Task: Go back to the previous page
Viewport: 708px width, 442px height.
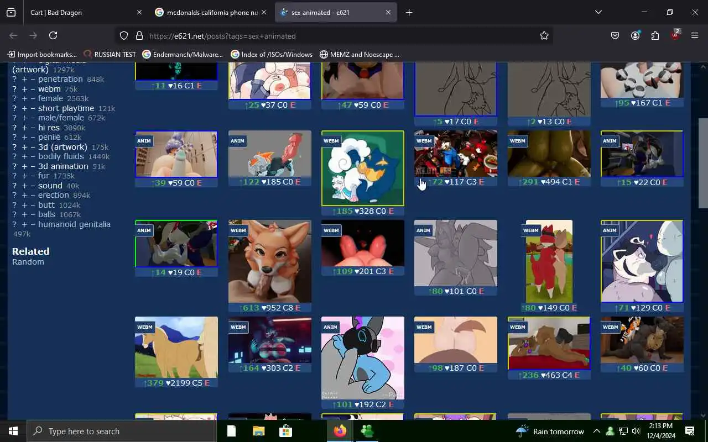Action: point(13,35)
